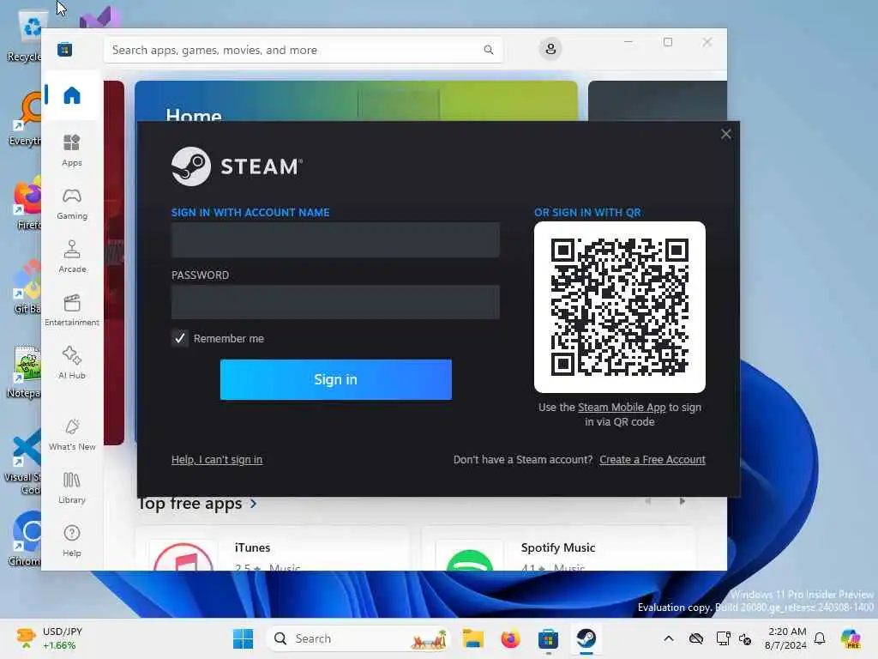Select the Visual Studio Code desktop shortcut
Image resolution: width=878 pixels, height=659 pixels.
(22, 462)
